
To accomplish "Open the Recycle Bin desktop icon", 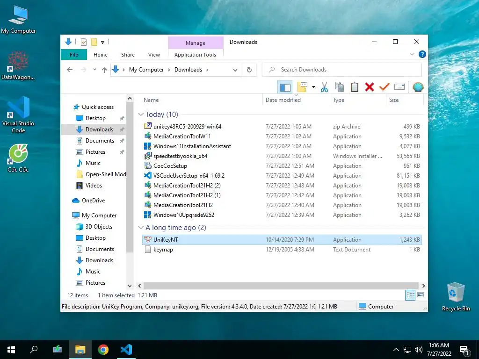I will pos(456,297).
